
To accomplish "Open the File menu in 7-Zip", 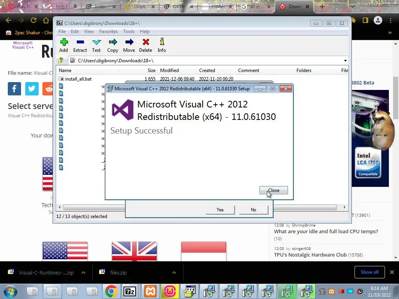I will tap(62, 32).
